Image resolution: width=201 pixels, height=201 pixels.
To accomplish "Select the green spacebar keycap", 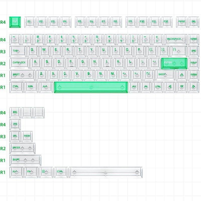I will [x=91, y=87].
